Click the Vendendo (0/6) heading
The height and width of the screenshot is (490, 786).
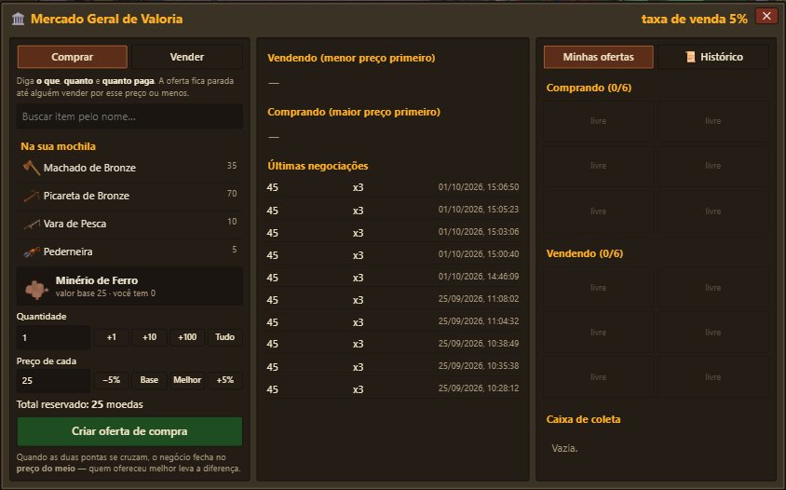click(x=585, y=253)
